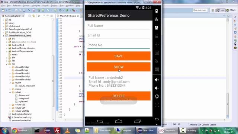Open Chrome Facebook taskbar item
Image resolution: width=238 pixels, height=134 pixels.
coord(21,131)
